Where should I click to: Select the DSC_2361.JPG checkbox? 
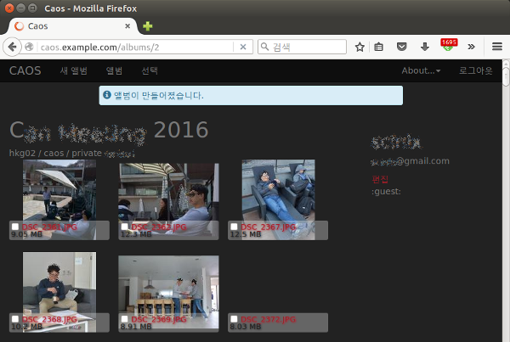point(16,227)
